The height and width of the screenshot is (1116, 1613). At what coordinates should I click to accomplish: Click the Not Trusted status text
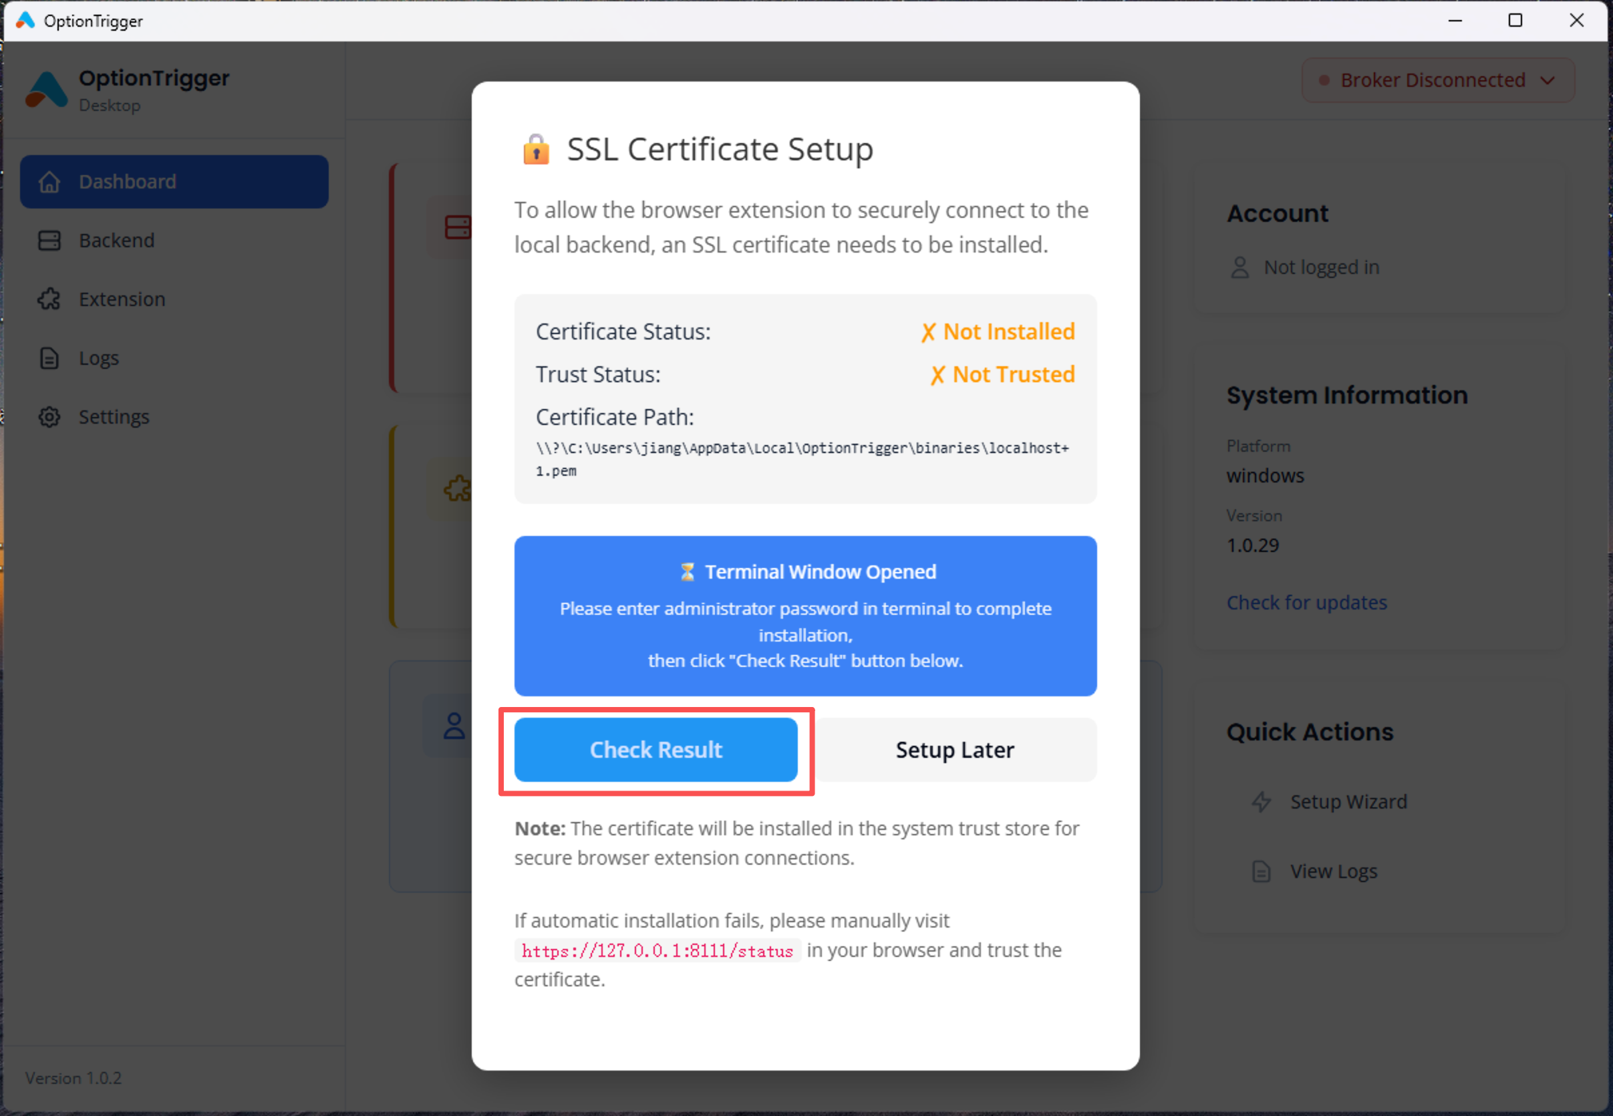pyautogui.click(x=1003, y=375)
